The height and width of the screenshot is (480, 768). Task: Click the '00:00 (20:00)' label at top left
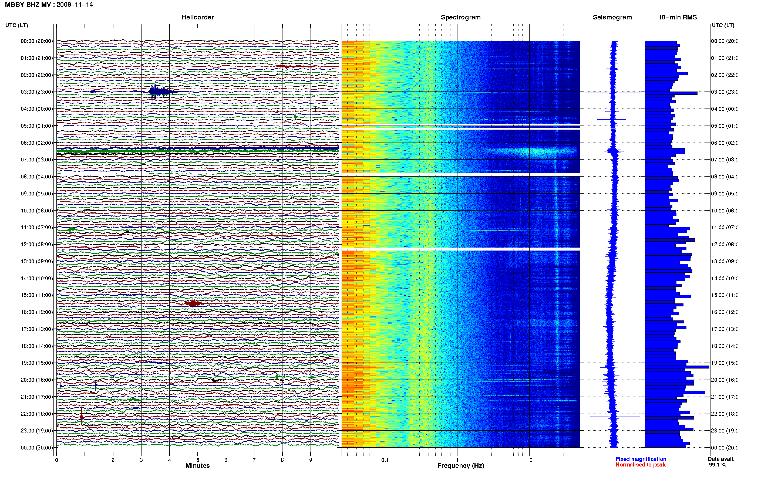click(x=37, y=41)
